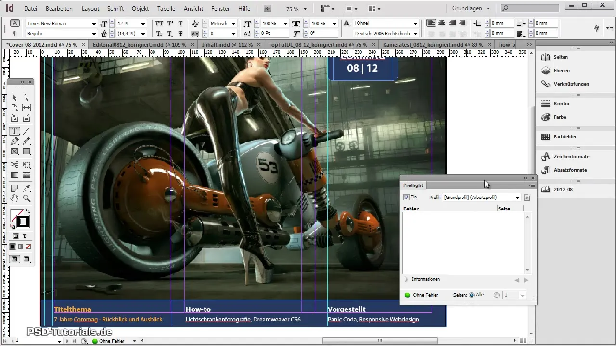The height and width of the screenshot is (346, 616).
Task: Select the Pencil tool
Action: click(x=26, y=141)
